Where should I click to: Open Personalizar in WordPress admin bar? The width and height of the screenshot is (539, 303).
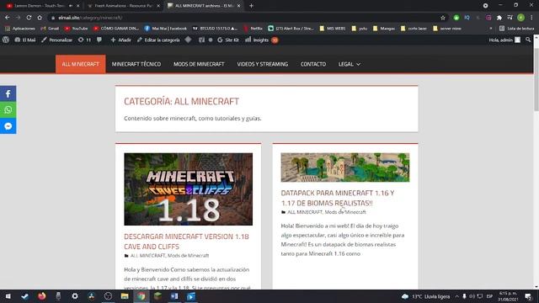56,40
